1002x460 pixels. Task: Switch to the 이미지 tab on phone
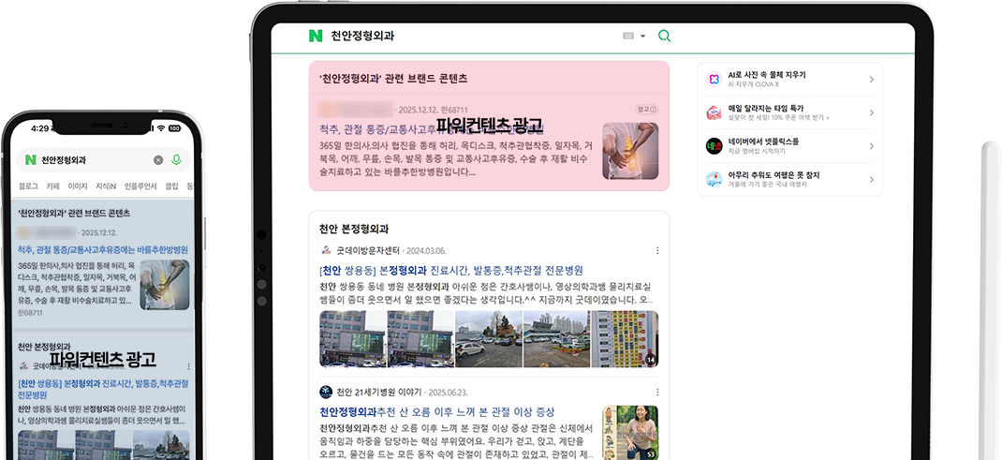(78, 186)
